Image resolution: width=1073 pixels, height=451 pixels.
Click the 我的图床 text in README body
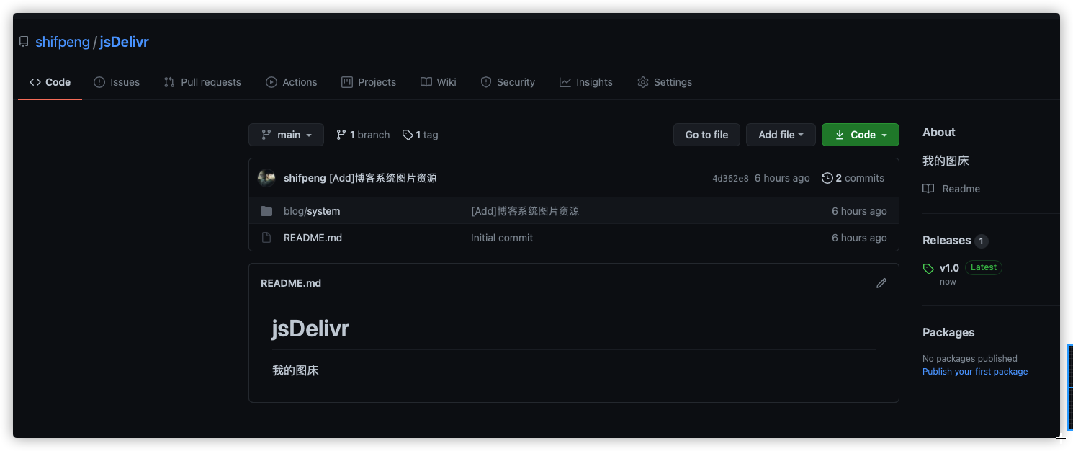(295, 371)
